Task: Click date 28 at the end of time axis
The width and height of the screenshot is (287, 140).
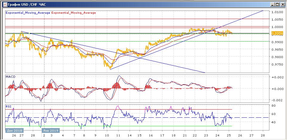Action: (263, 136)
